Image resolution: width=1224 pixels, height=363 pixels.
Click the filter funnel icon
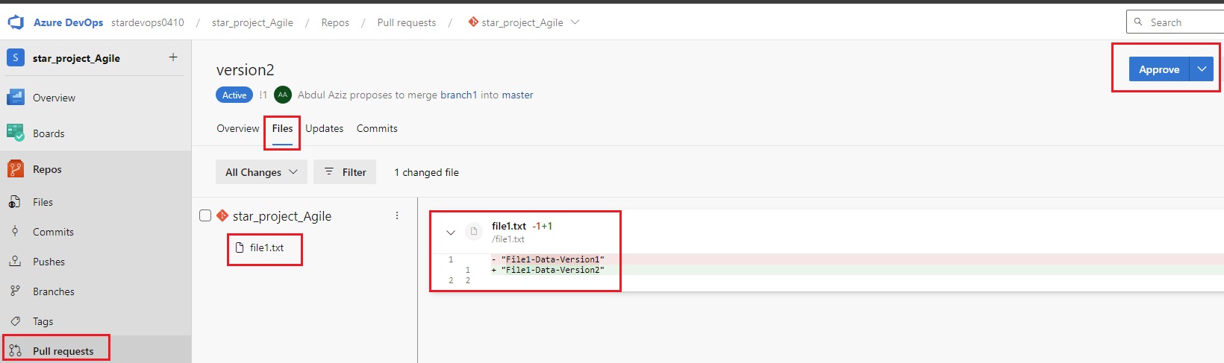[x=329, y=171]
